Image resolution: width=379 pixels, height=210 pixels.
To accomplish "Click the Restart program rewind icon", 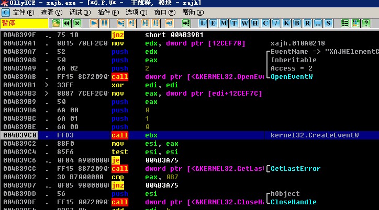I will (67, 23).
